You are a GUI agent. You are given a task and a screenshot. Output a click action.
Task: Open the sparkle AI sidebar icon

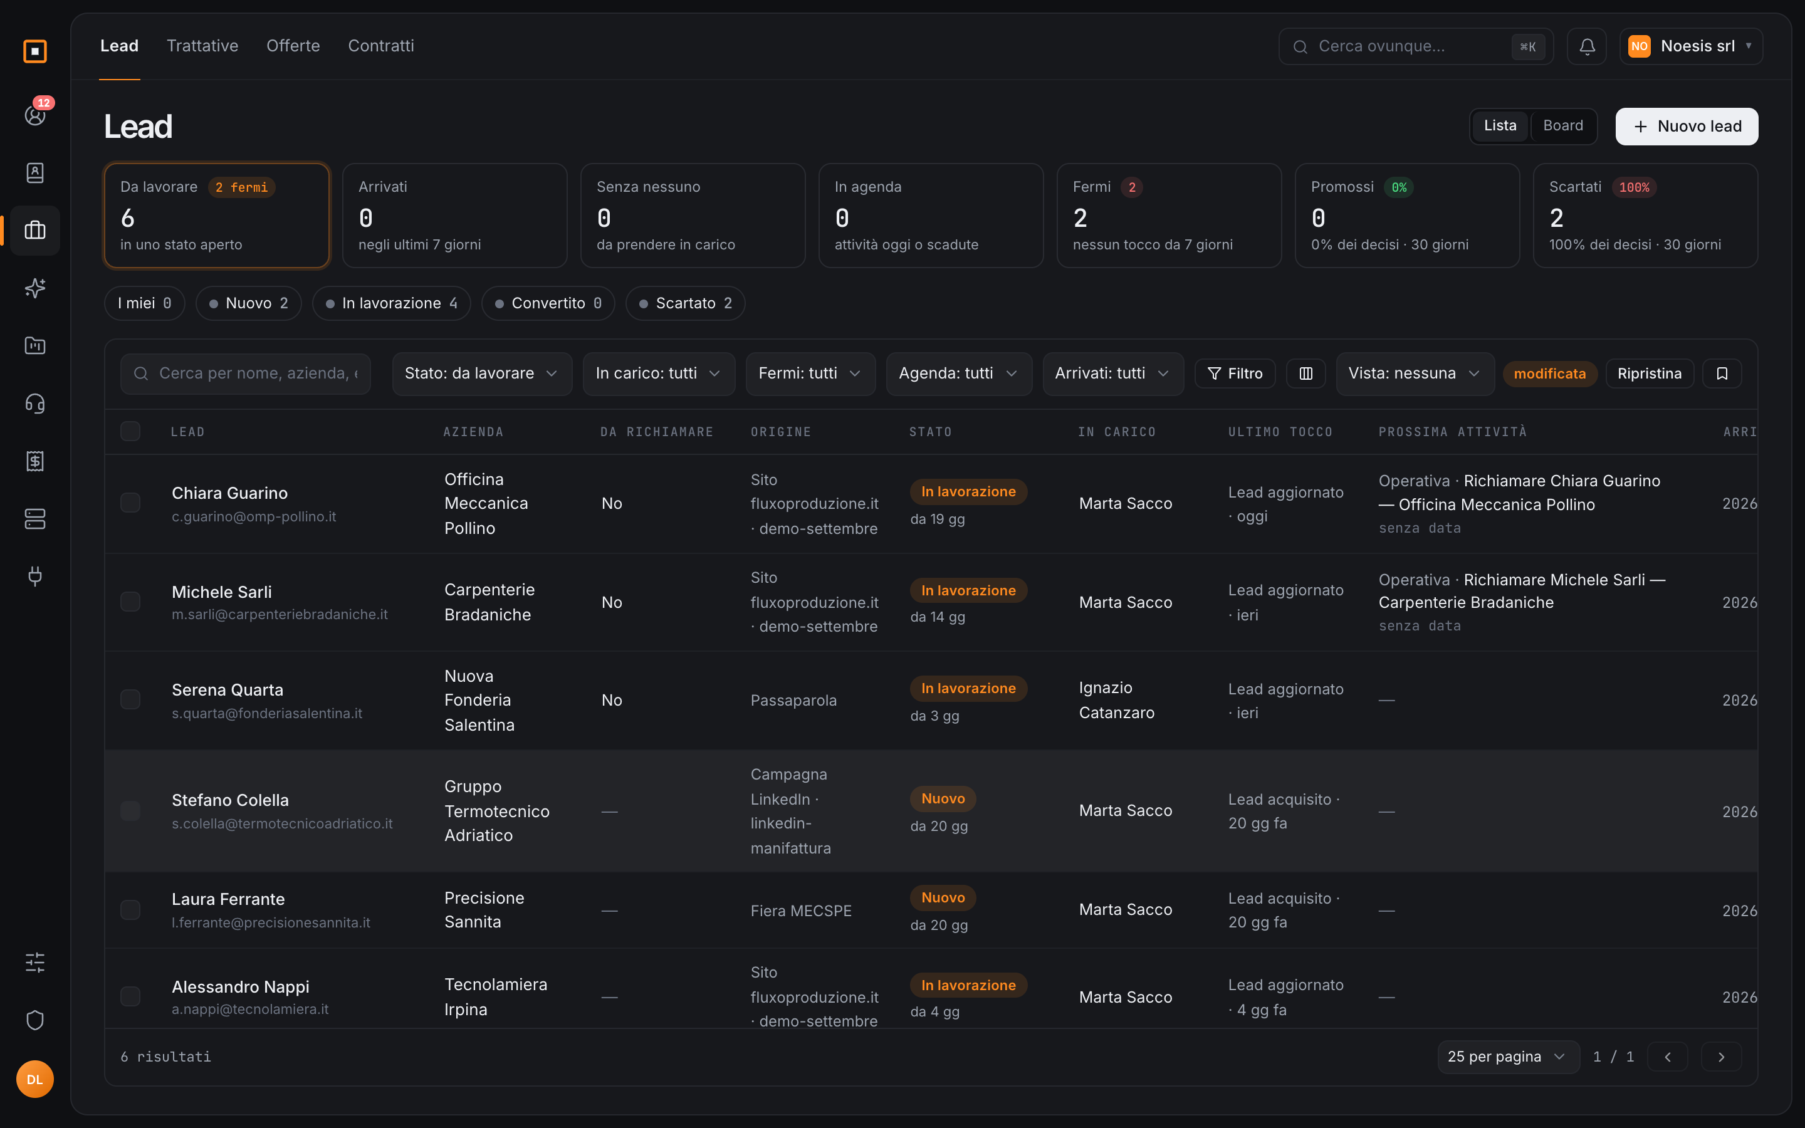(35, 288)
